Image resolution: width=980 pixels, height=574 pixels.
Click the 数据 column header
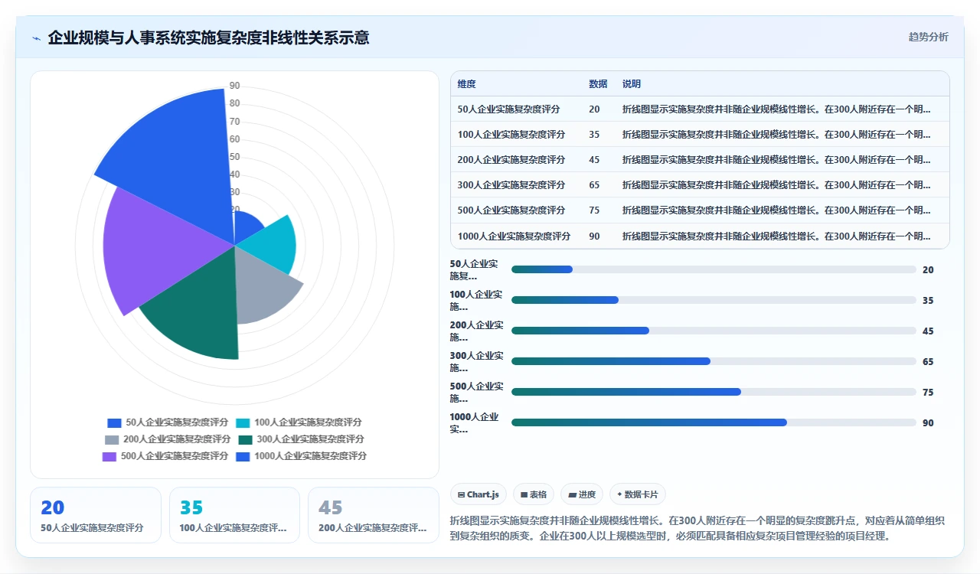(598, 84)
